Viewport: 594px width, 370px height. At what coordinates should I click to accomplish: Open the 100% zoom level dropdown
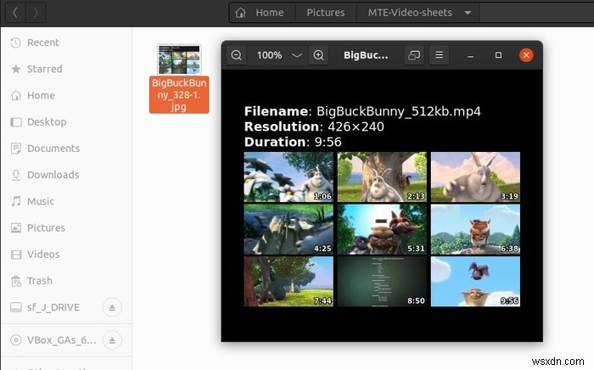tap(297, 55)
